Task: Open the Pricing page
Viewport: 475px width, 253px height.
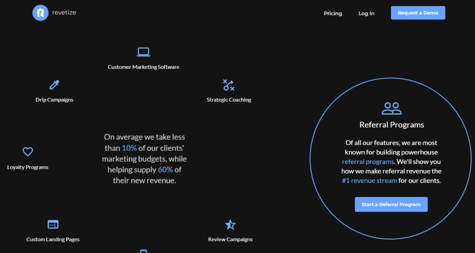Action: (x=332, y=13)
